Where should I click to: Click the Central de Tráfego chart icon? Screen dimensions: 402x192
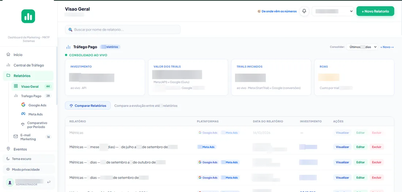pos(8,65)
